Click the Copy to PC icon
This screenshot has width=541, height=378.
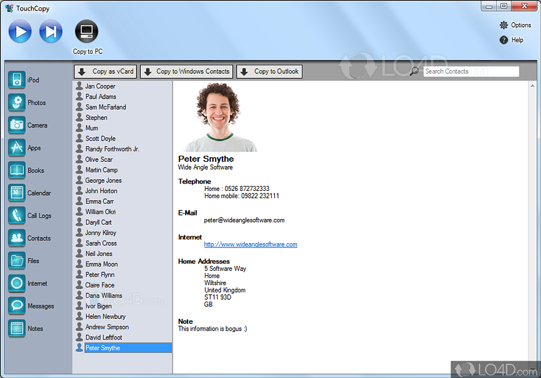(x=87, y=32)
